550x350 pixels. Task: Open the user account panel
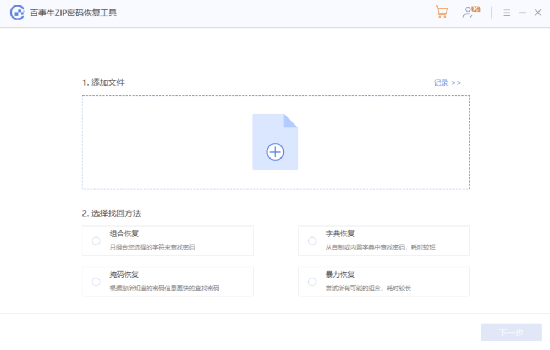tap(468, 13)
